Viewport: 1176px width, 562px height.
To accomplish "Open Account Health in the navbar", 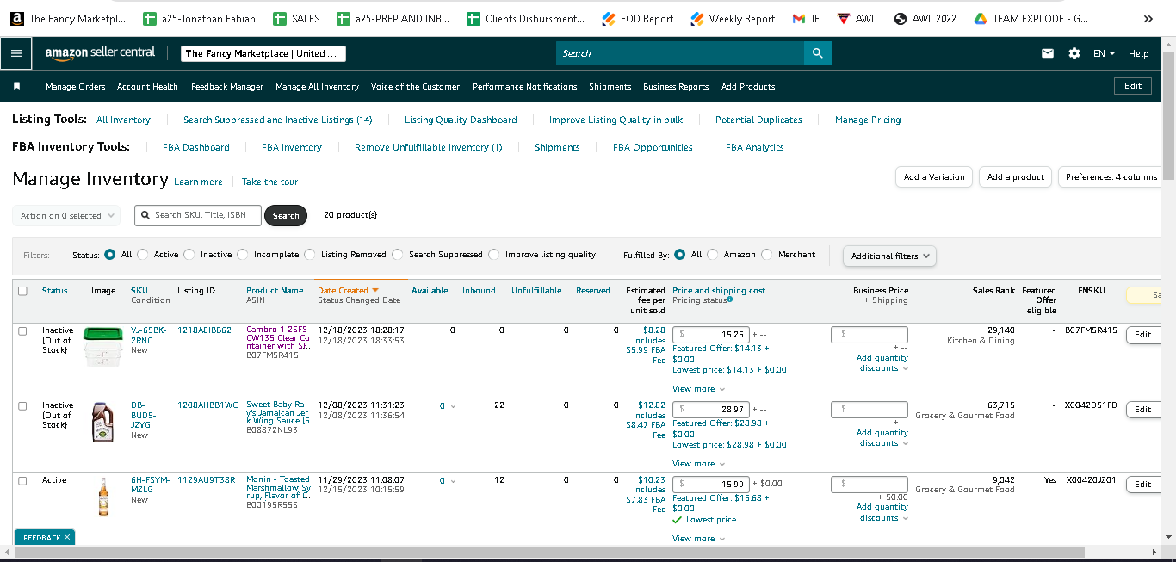I will (x=147, y=86).
